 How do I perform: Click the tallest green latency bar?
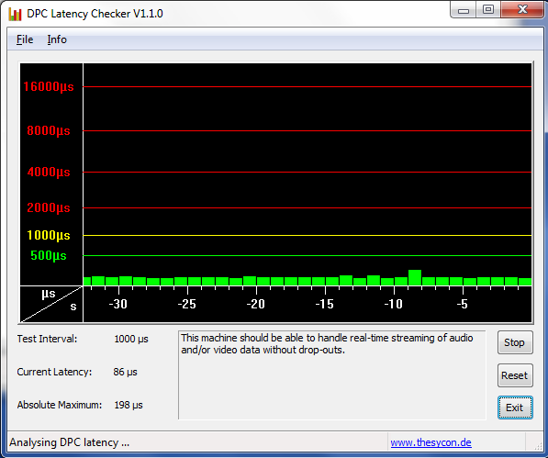point(415,277)
